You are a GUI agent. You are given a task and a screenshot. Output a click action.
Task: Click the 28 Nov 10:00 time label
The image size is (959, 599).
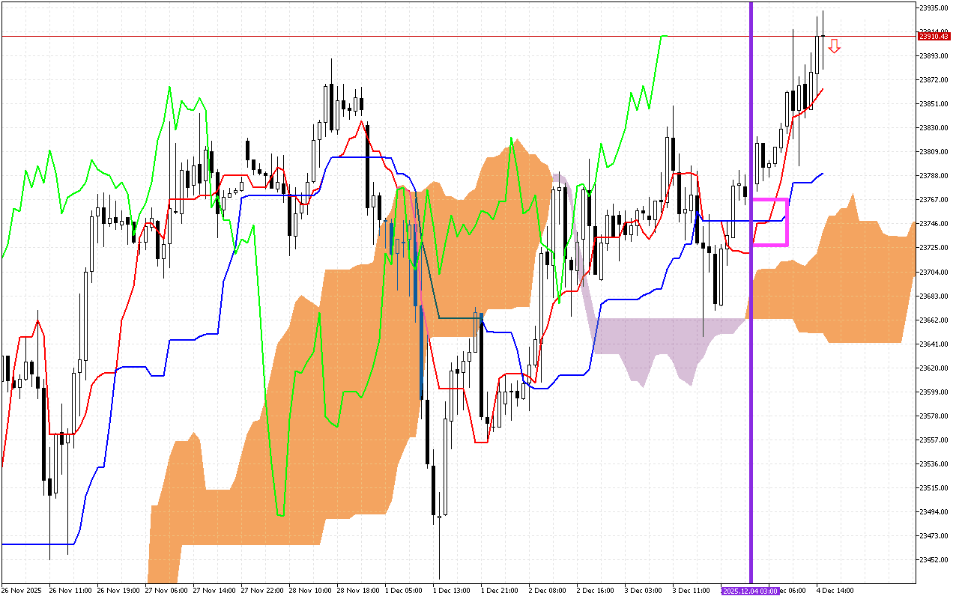[306, 591]
